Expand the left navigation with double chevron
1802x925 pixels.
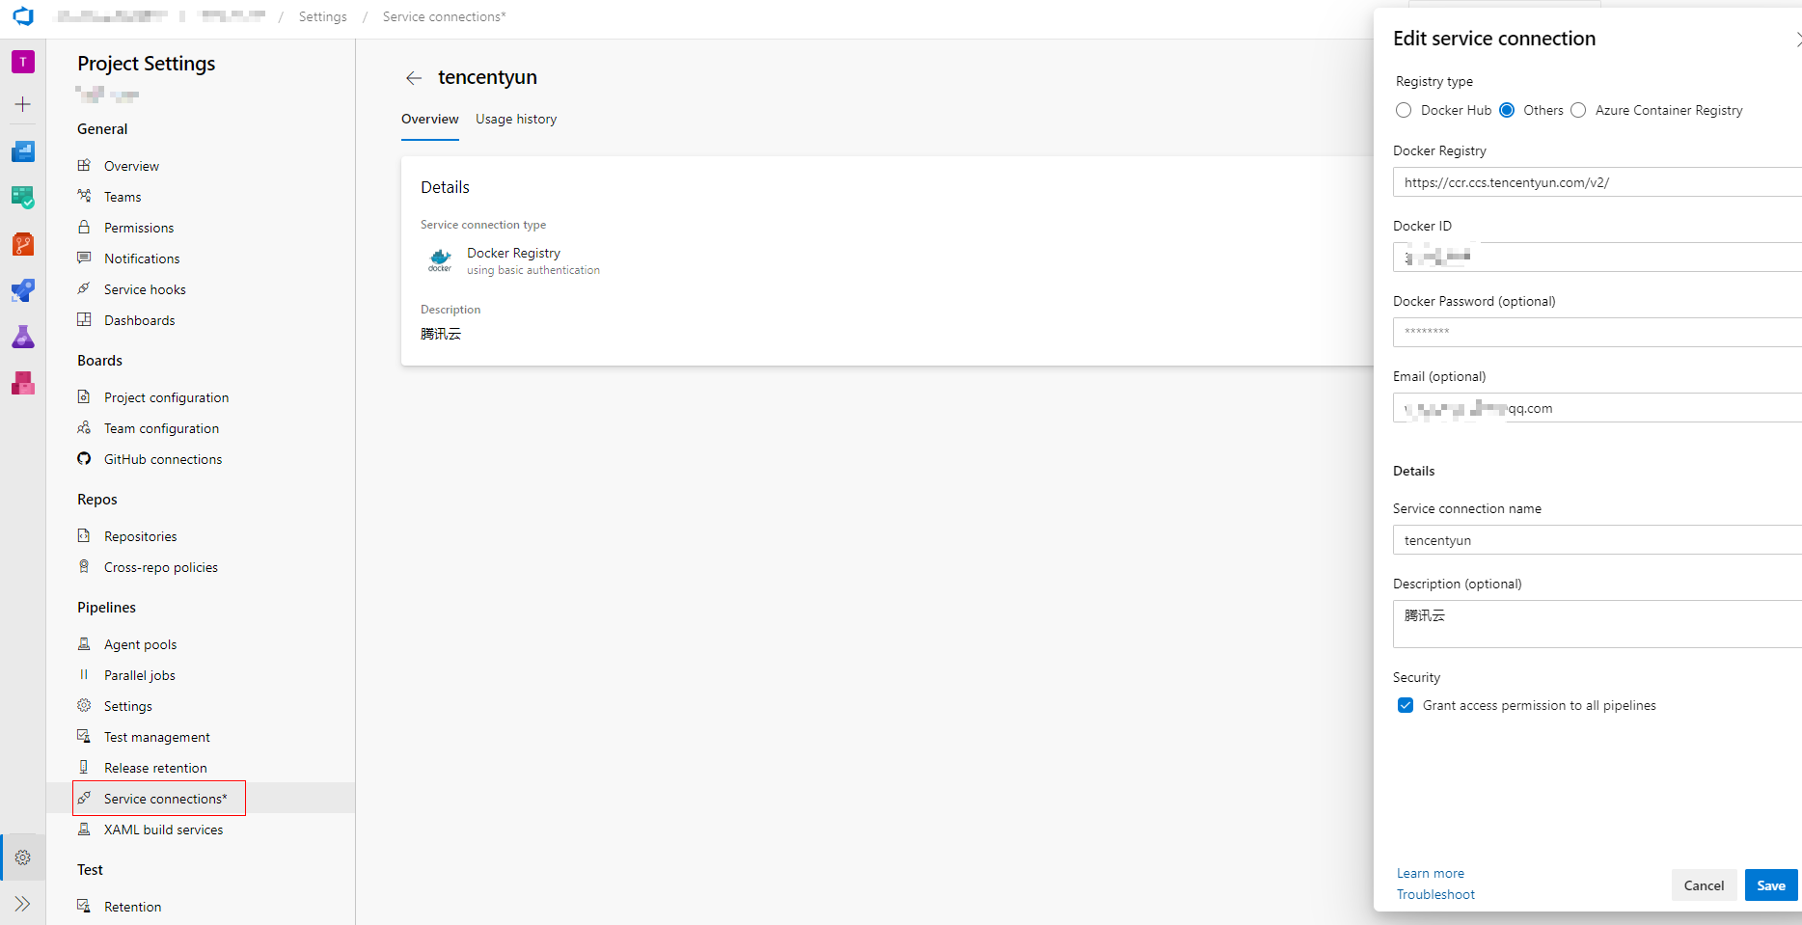[23, 904]
